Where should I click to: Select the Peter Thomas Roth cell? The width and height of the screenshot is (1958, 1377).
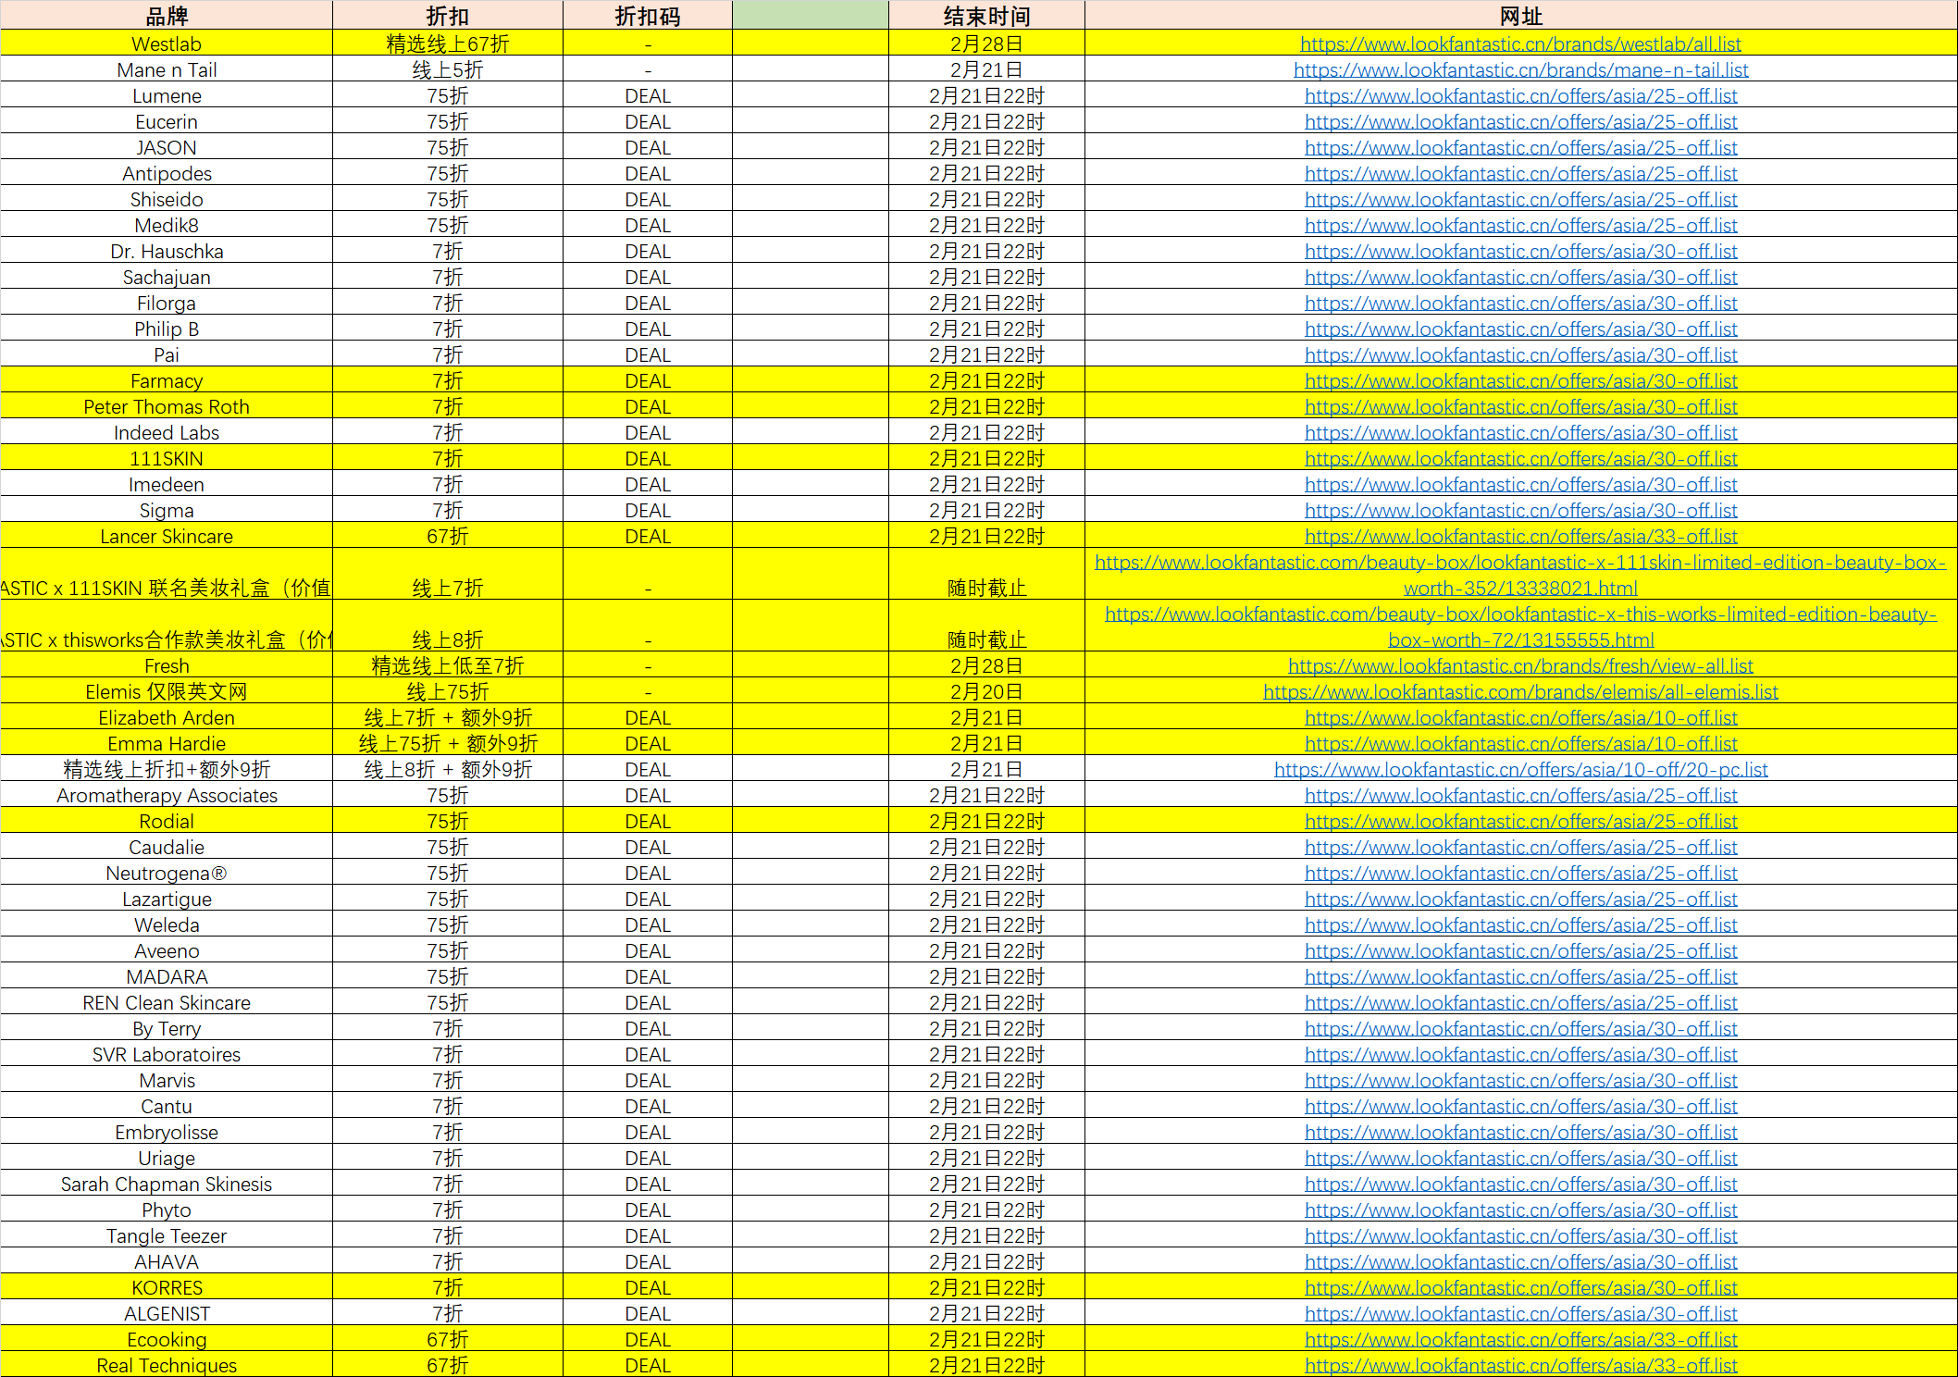click(x=167, y=406)
